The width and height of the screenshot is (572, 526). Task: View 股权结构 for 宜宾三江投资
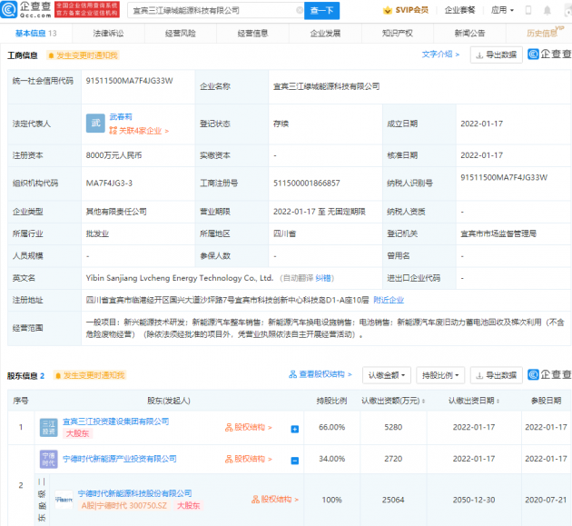tap(249, 428)
